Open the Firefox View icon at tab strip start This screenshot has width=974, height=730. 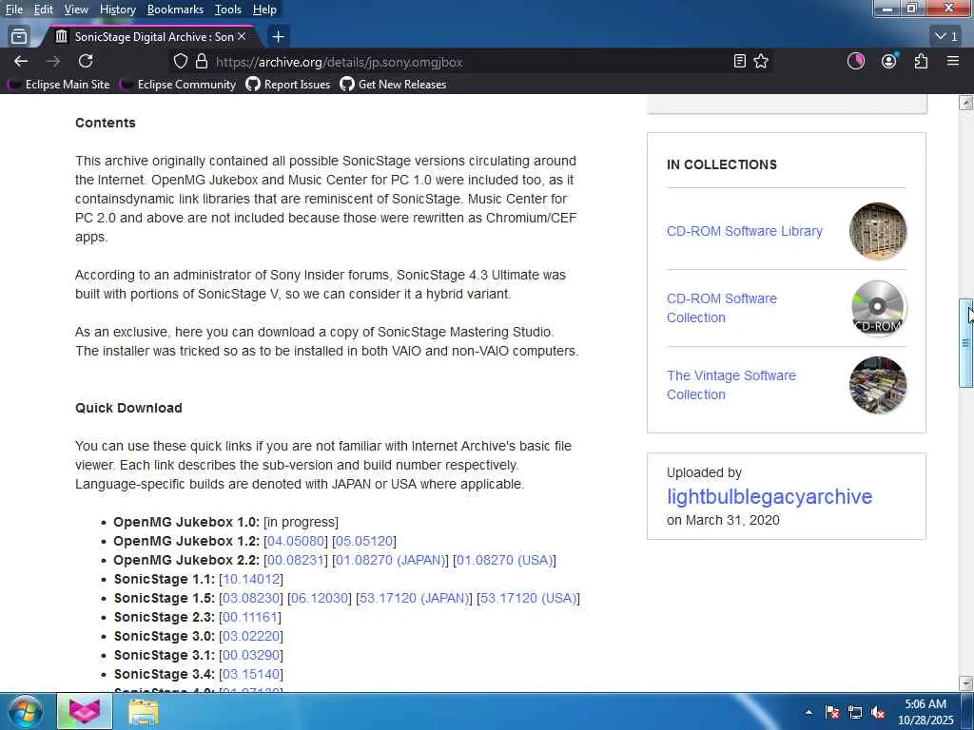(19, 37)
